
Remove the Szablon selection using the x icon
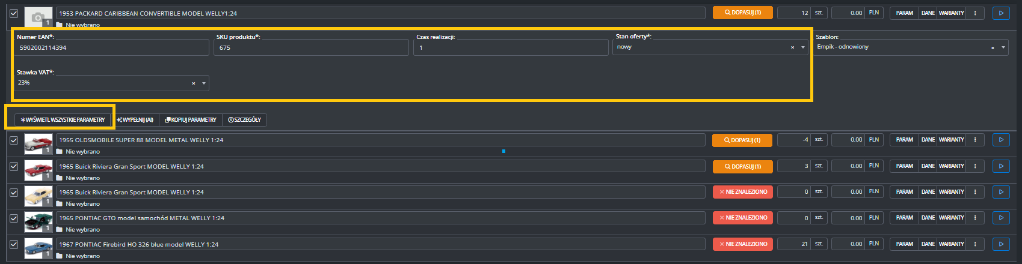(x=993, y=47)
